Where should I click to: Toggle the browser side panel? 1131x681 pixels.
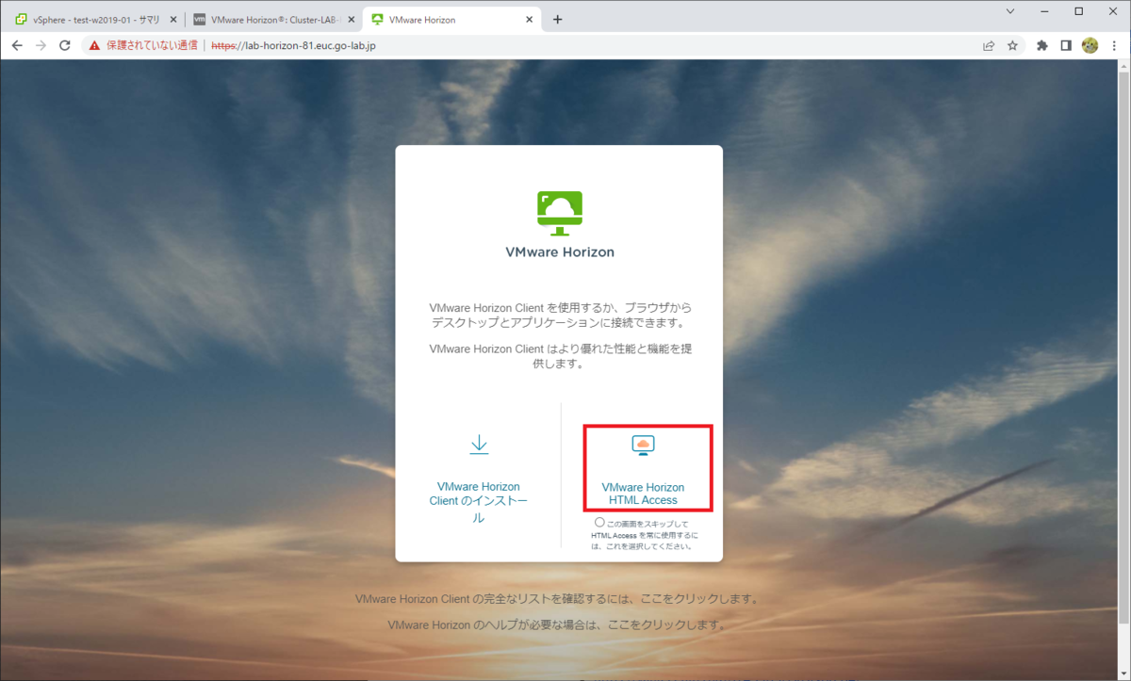coord(1066,45)
